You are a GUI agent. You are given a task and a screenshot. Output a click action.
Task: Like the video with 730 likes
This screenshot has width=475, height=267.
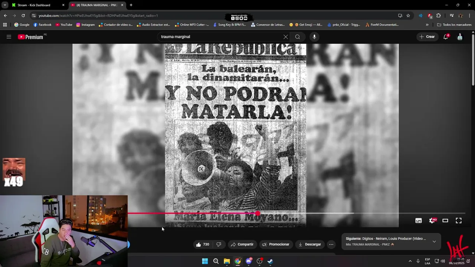click(203, 244)
